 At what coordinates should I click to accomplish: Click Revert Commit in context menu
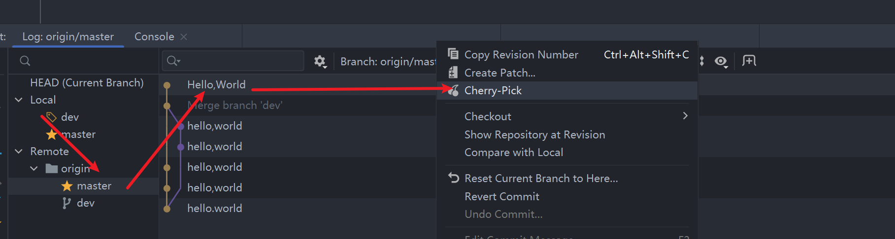pyautogui.click(x=502, y=196)
